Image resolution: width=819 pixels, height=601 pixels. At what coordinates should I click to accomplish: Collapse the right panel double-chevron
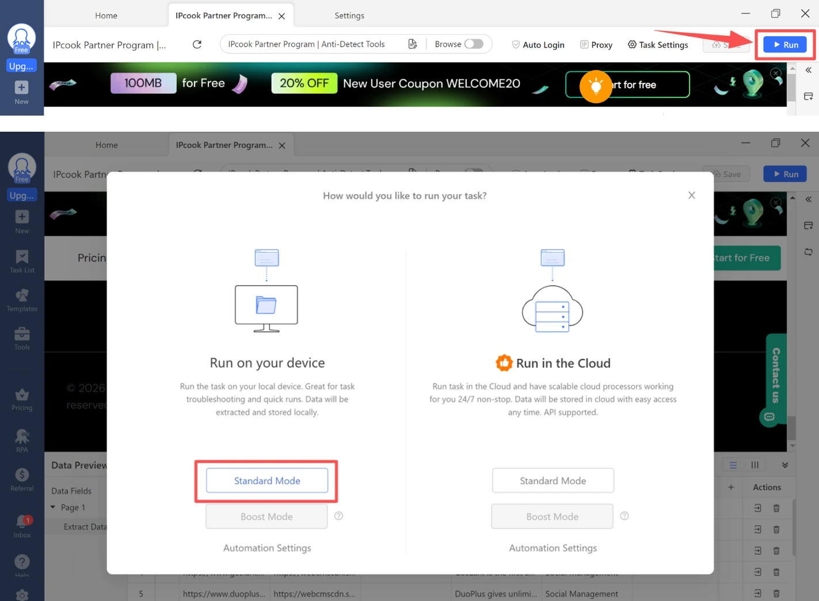[x=808, y=70]
